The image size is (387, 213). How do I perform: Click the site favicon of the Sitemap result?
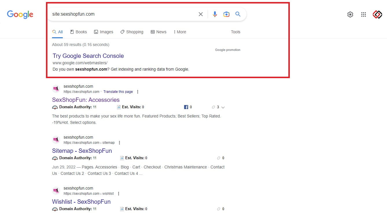coord(56,140)
